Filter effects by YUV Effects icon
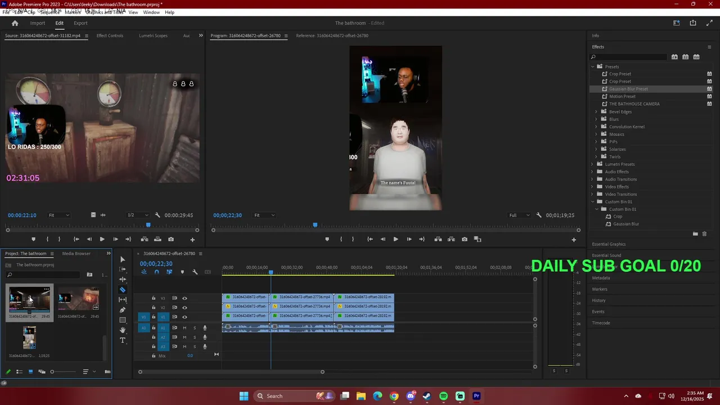The height and width of the screenshot is (405, 720). pos(696,57)
